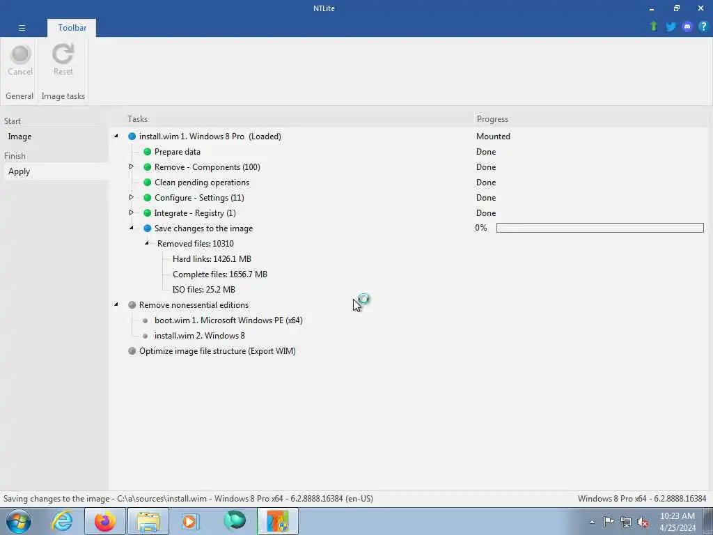Click the network tray icon
The image size is (713, 535).
[626, 522]
